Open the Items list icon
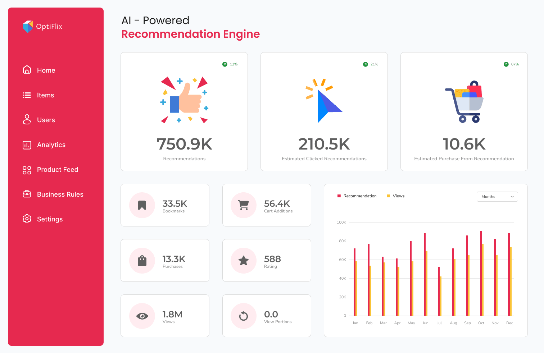 (x=27, y=95)
